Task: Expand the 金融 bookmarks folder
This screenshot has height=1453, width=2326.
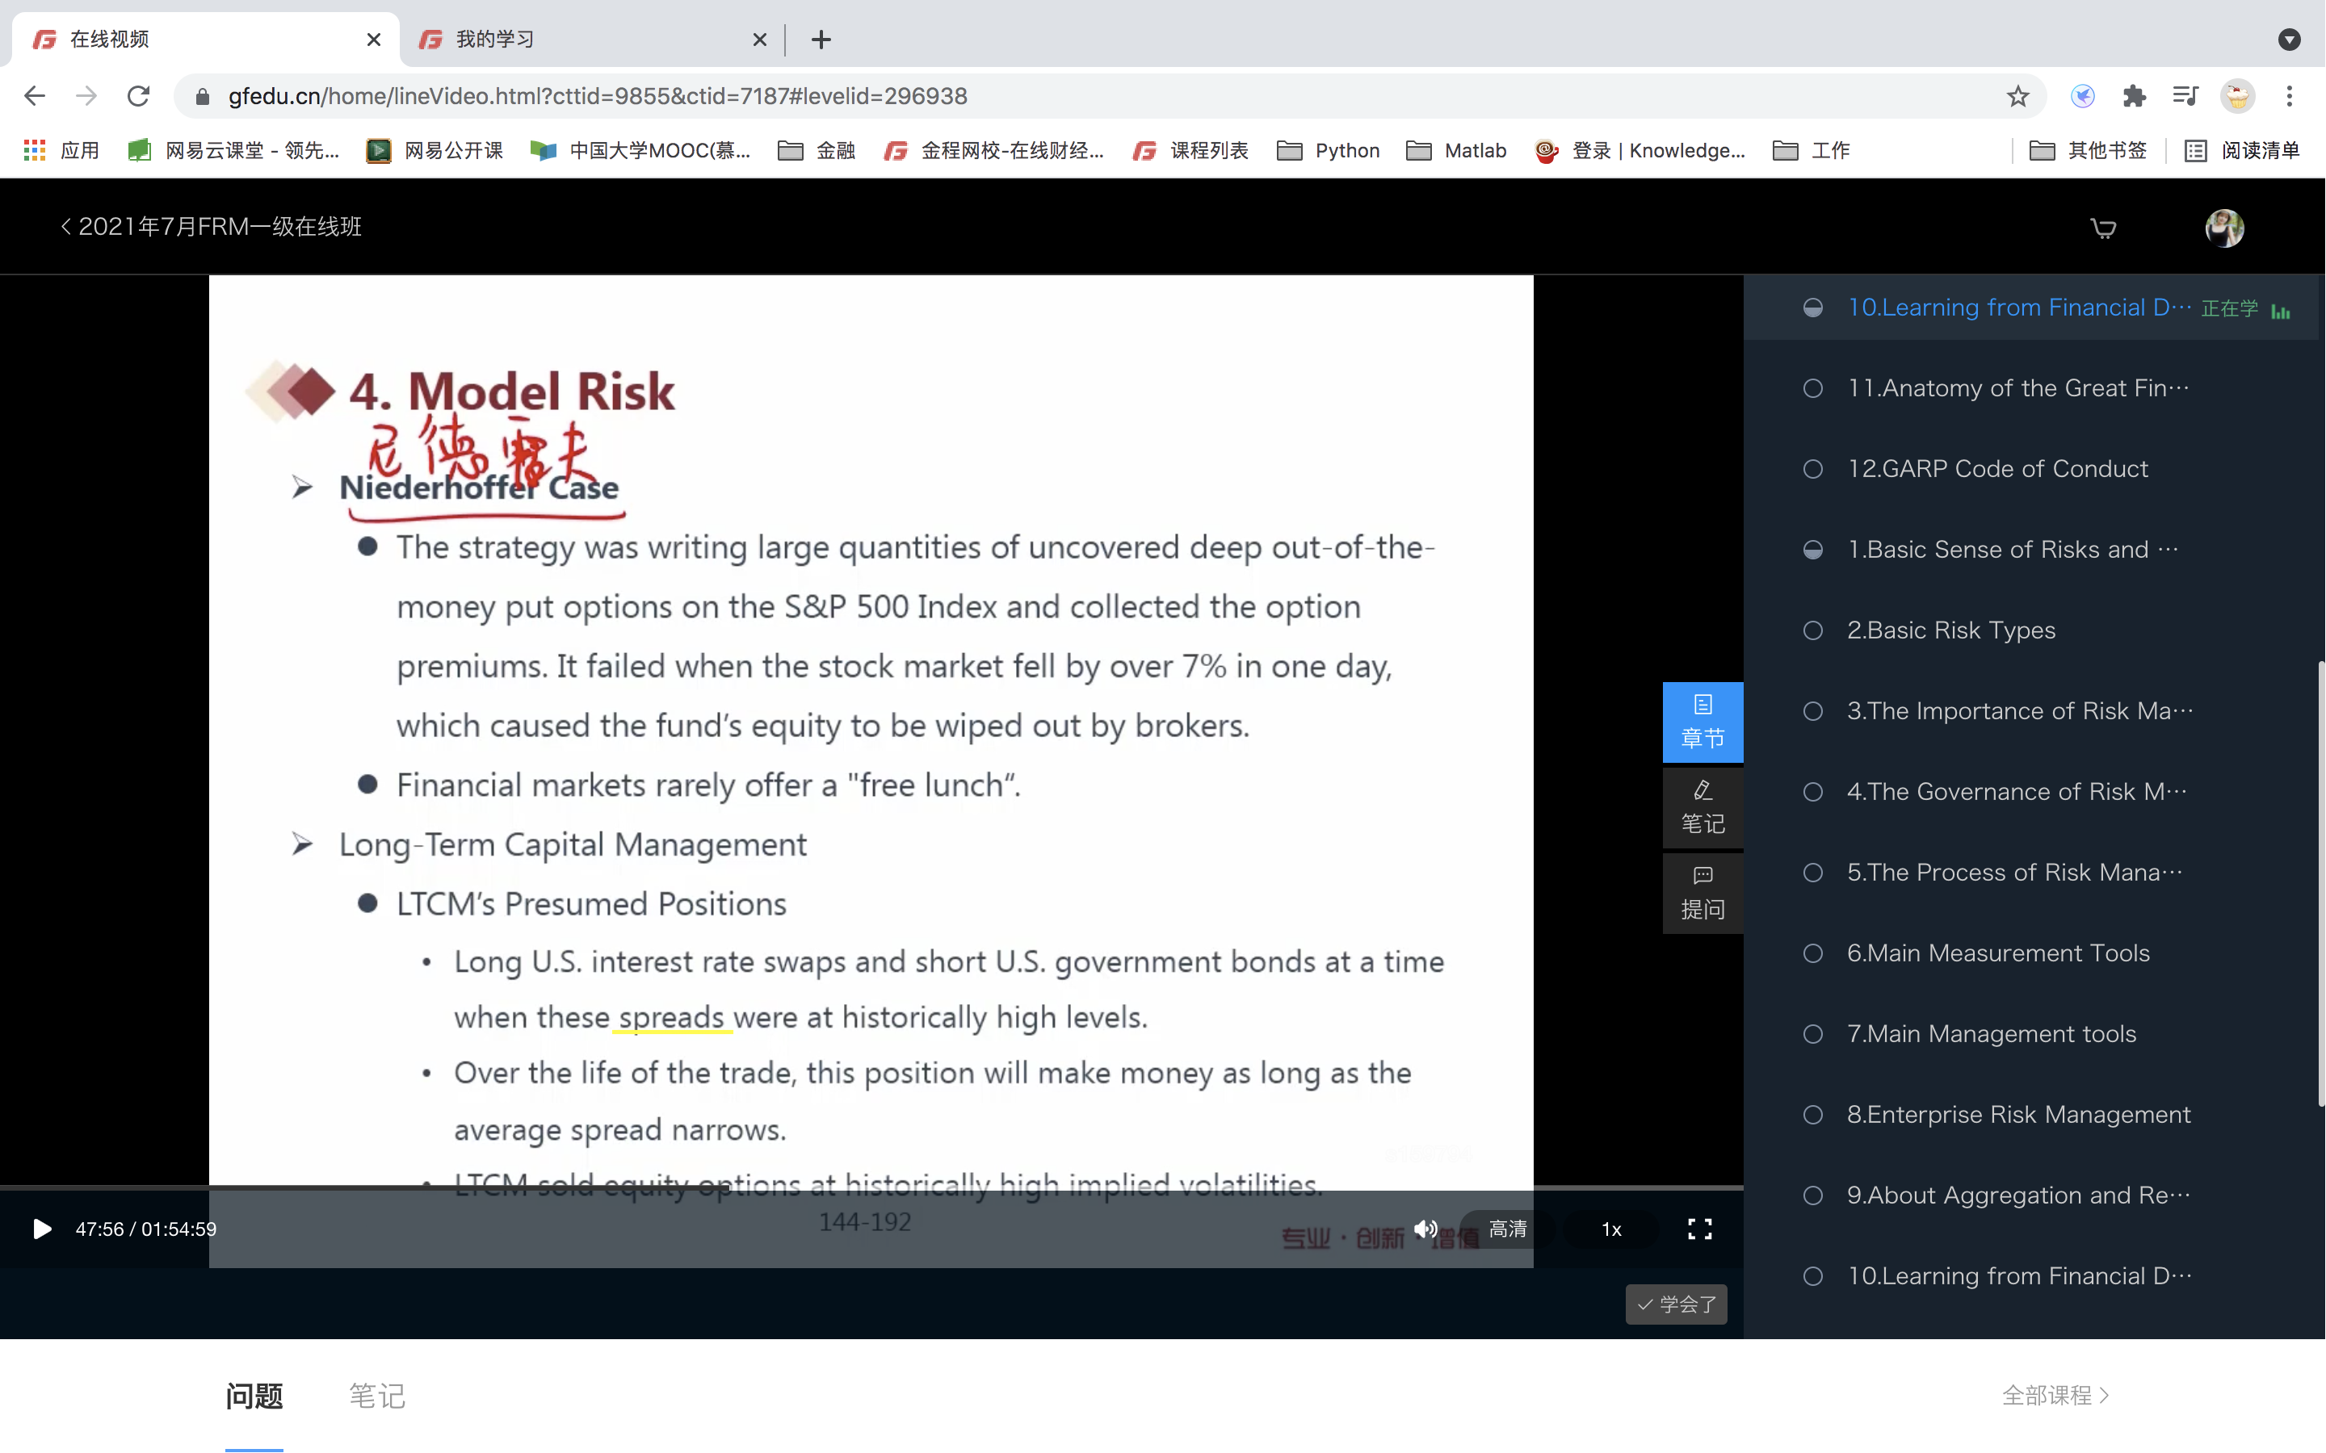Action: click(x=816, y=151)
